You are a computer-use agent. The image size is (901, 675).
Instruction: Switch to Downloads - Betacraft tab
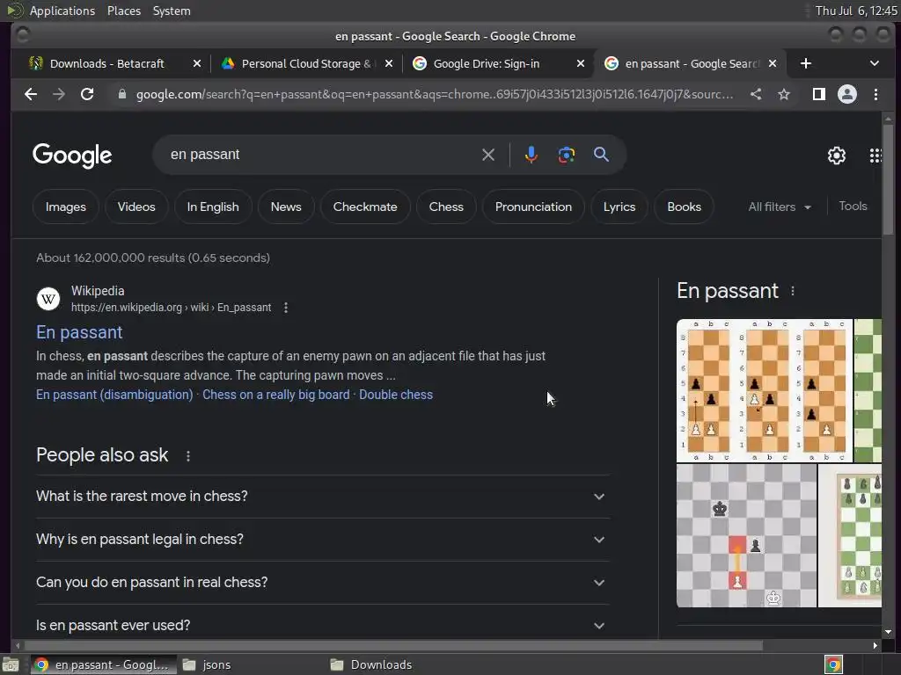[x=106, y=63]
